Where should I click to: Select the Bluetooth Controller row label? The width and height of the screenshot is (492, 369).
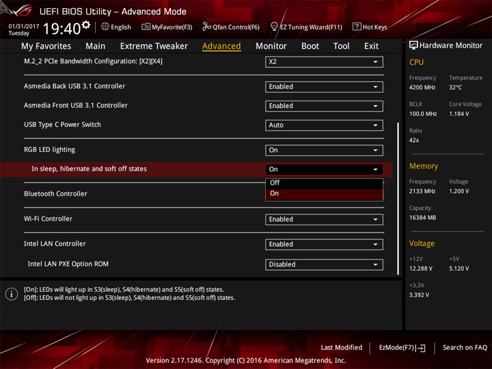(x=55, y=193)
